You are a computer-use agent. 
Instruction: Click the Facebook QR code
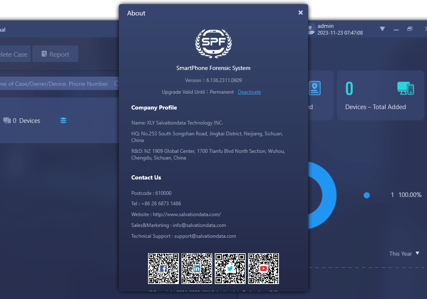click(x=163, y=269)
